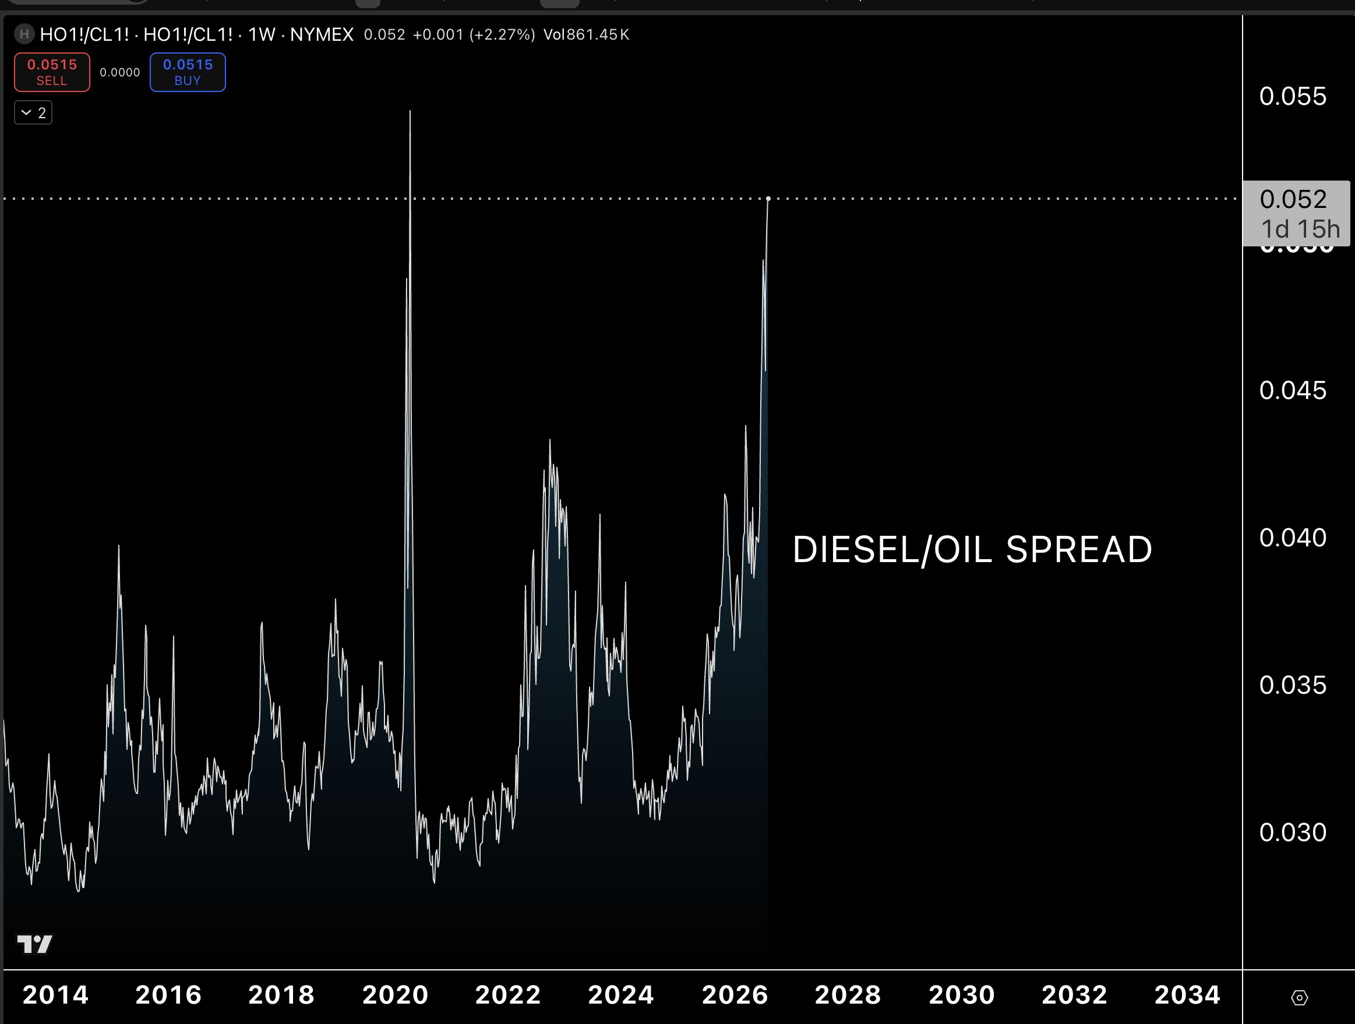Click the +0.001 (+2.27%) change value

point(474,34)
